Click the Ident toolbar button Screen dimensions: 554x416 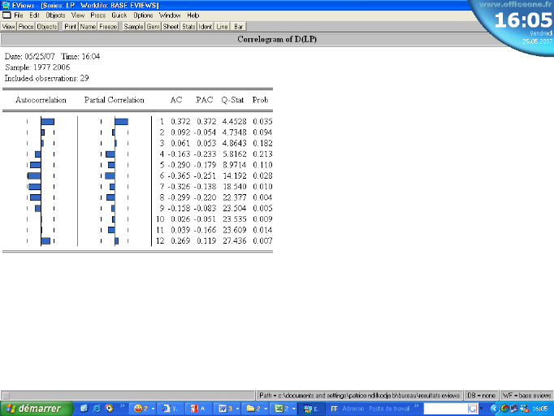pyautogui.click(x=206, y=27)
